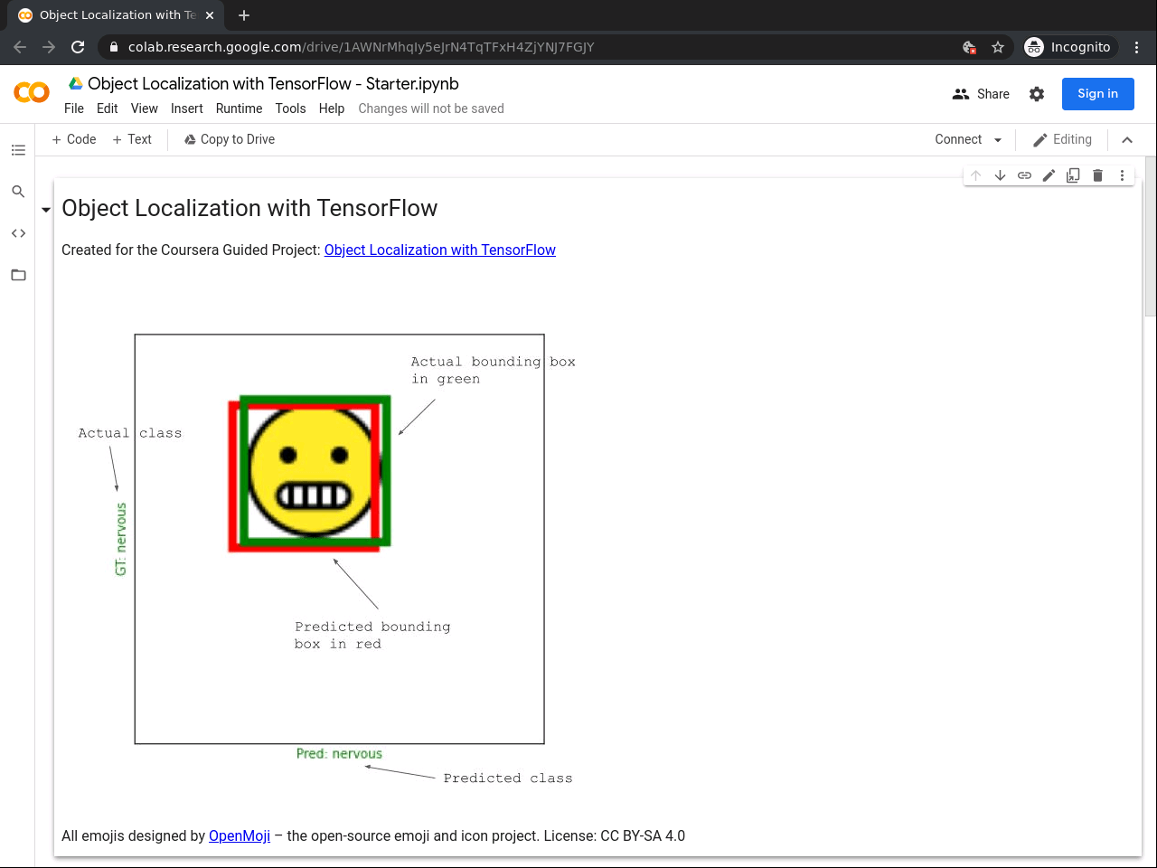The width and height of the screenshot is (1157, 868).
Task: Collapse the Object Localization section heading
Action: [45, 209]
